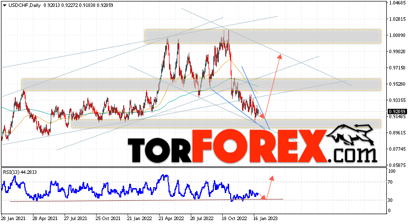Click the current price tag 0.92059 on axis
Viewport: 409px width, 224px height.
(397, 111)
